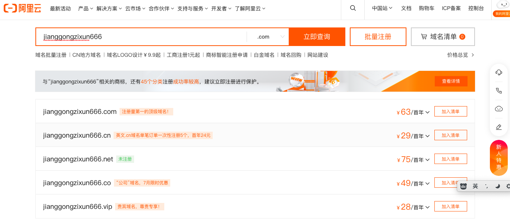
Task: Open the chatbot robot icon
Action: pos(498,109)
